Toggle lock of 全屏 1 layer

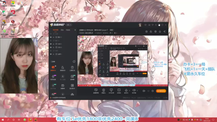pyautogui.click(x=53, y=54)
